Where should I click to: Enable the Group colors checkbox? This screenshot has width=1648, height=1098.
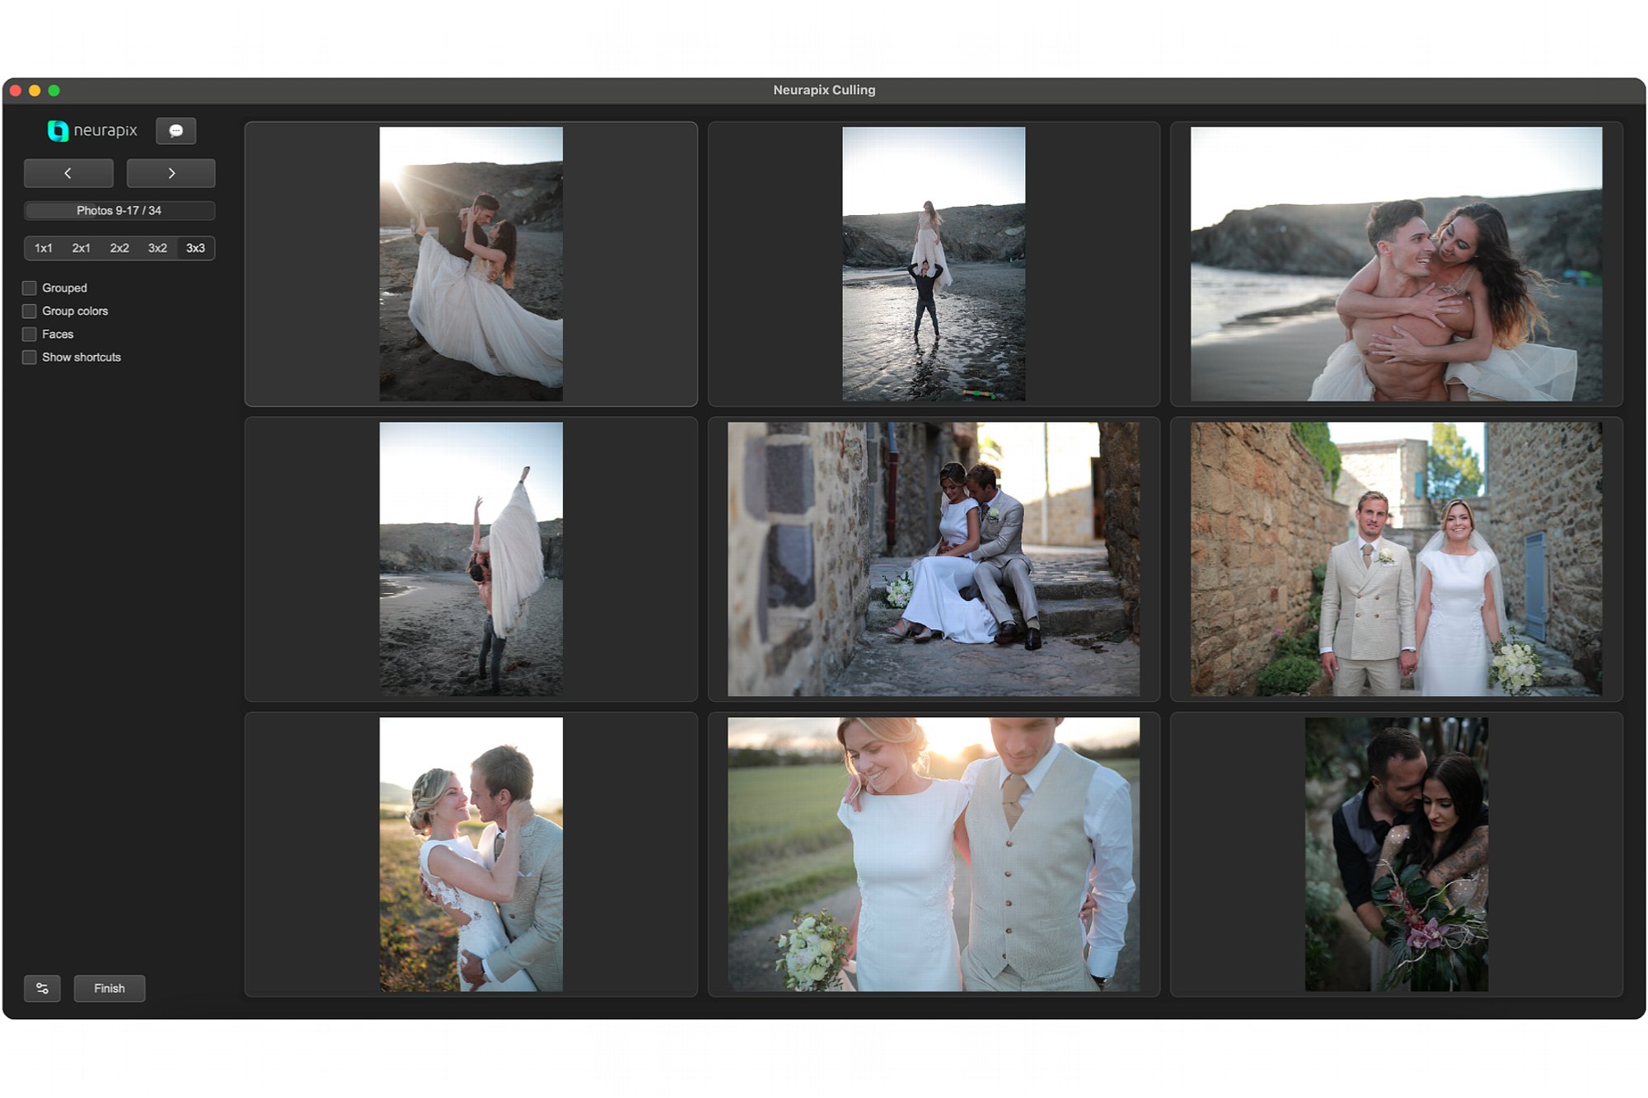coord(30,311)
